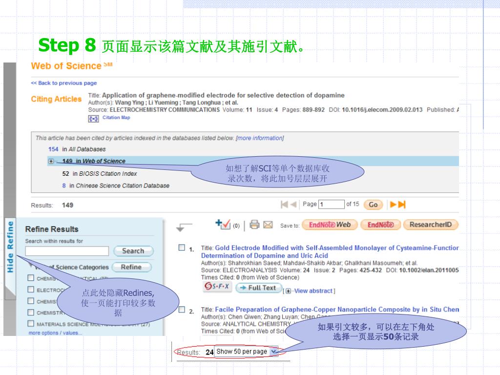Viewport: 500px width, 375px height.
Task: Expand View abstract plus icon for record 1
Action: [288, 291]
